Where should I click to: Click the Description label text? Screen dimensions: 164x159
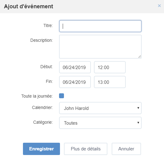[x=42, y=40]
